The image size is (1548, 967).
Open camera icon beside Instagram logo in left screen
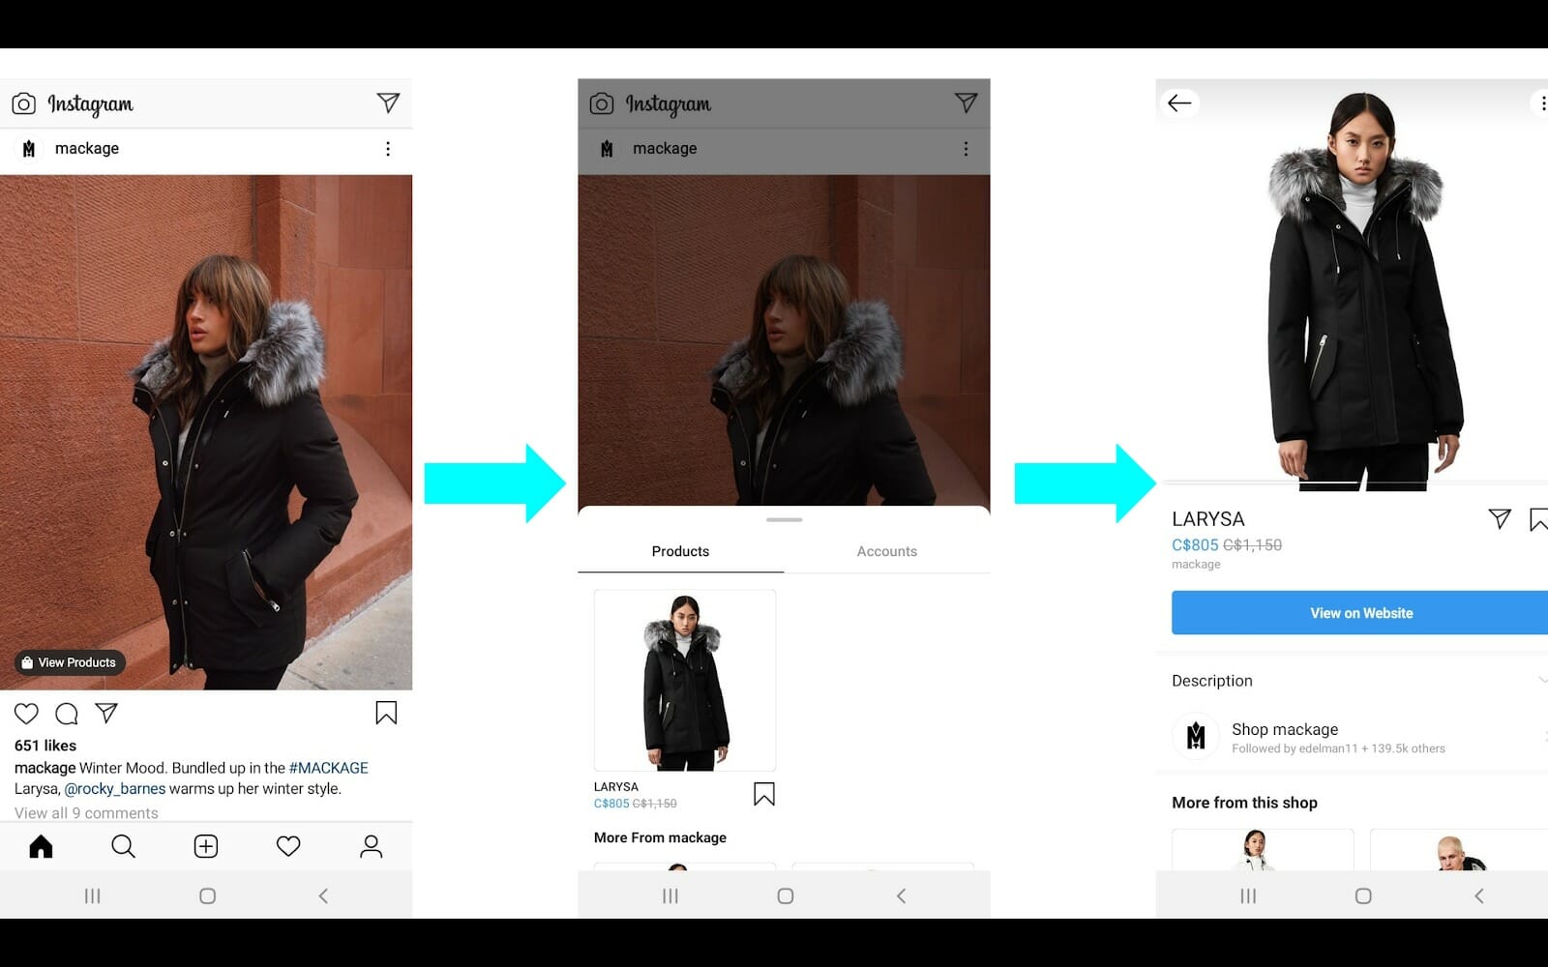(24, 103)
